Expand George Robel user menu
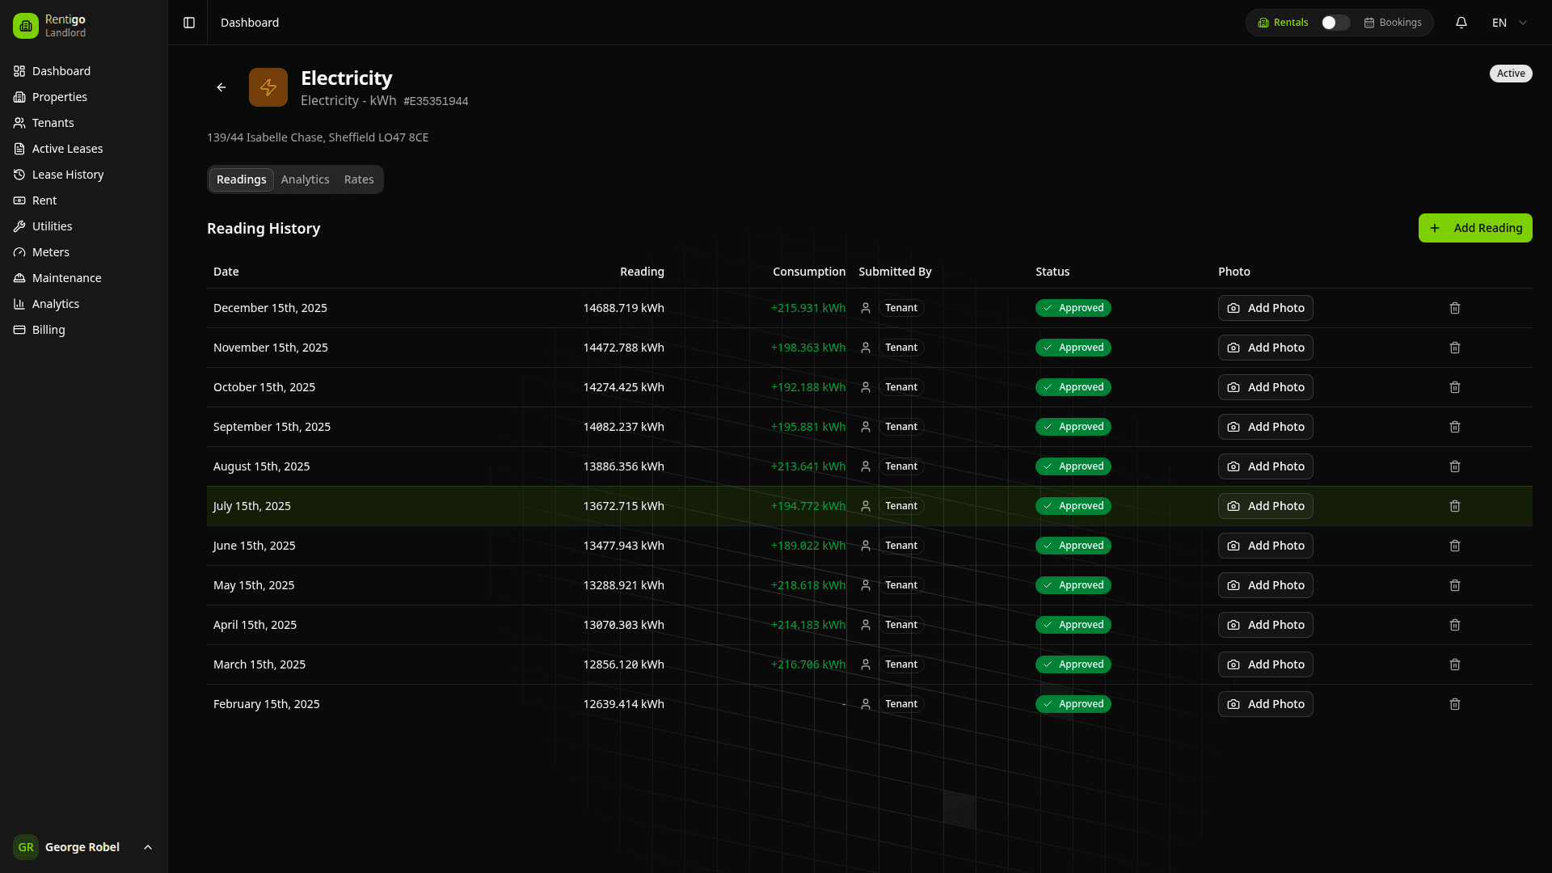The width and height of the screenshot is (1552, 873). click(x=82, y=847)
